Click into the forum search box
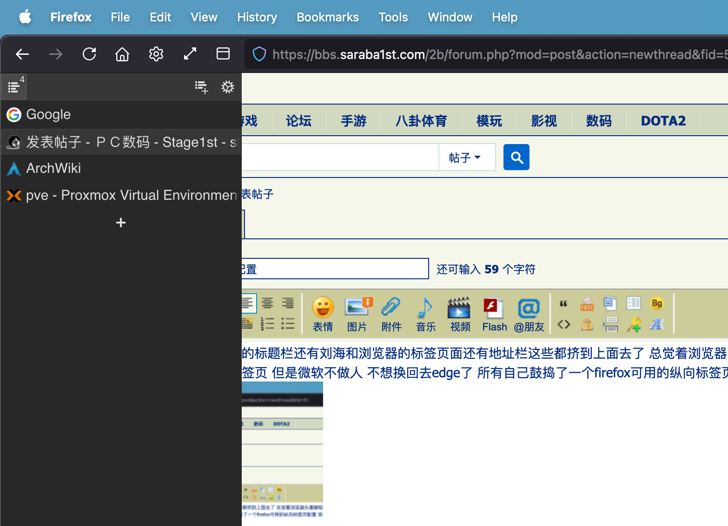728x526 pixels. point(340,158)
